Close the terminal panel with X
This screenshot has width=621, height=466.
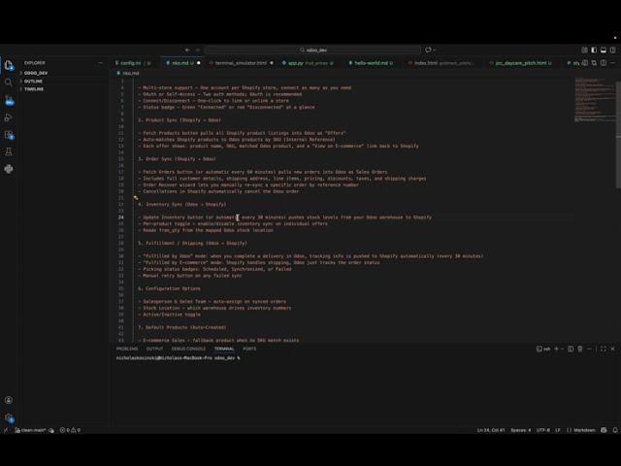[612, 349]
